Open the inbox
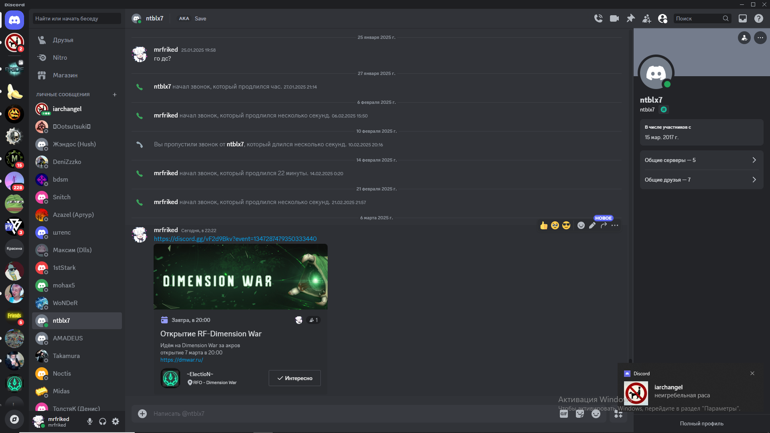Image resolution: width=770 pixels, height=433 pixels. click(x=743, y=18)
